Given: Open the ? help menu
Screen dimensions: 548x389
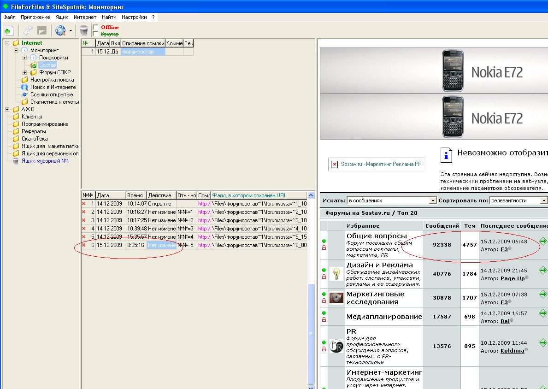Looking at the screenshot, I should click(153, 17).
